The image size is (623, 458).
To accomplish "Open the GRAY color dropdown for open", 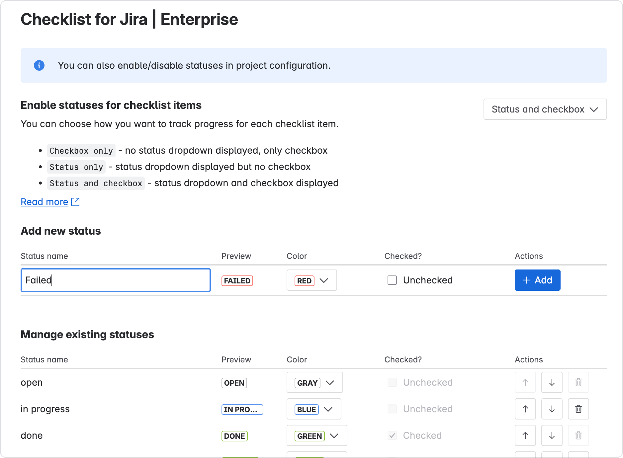I will pyautogui.click(x=315, y=383).
